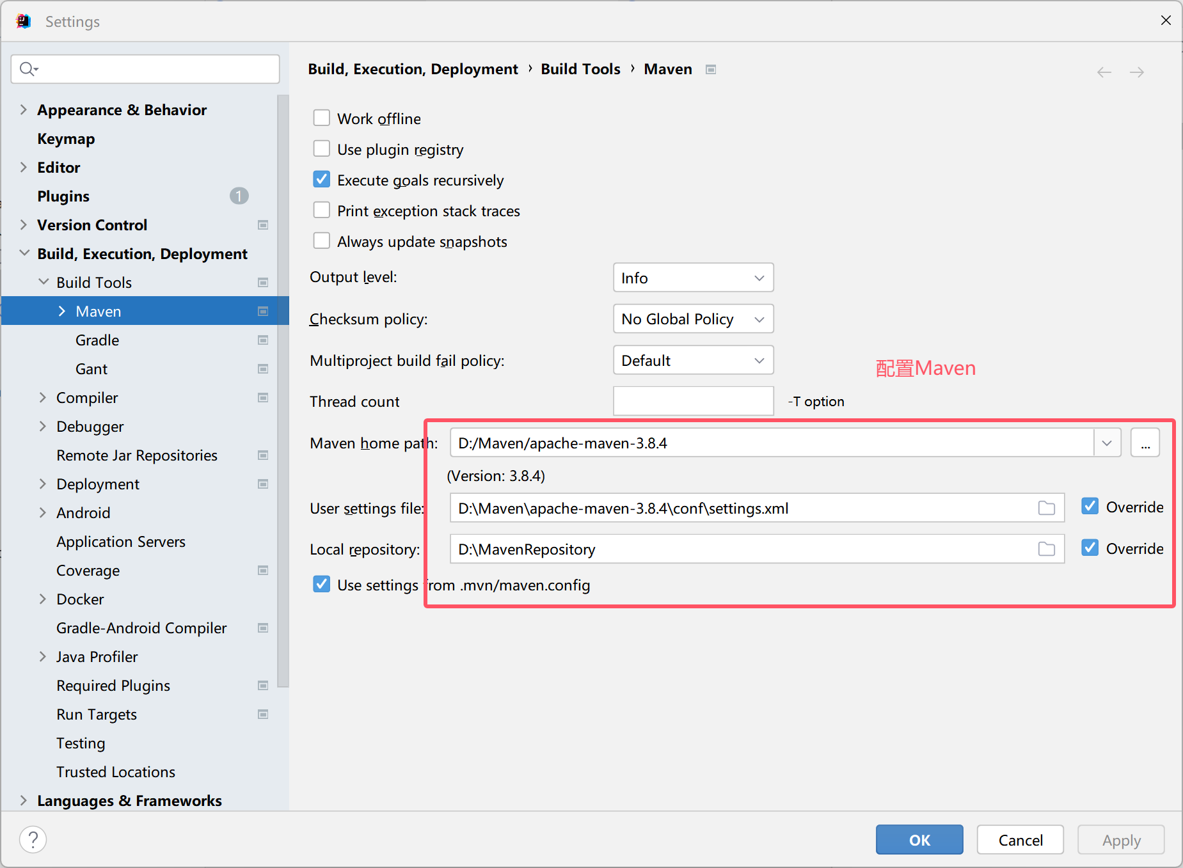Enable Print exception stack traces

coord(322,210)
